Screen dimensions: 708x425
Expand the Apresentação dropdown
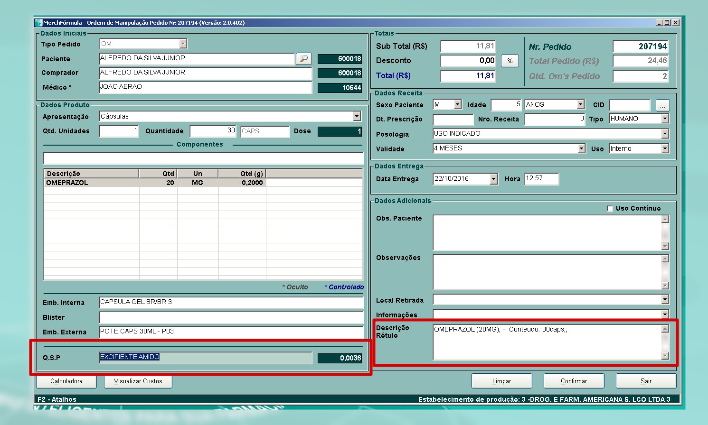point(357,116)
